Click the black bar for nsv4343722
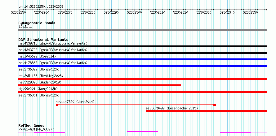This screenshot has width=276, height=136. pyautogui.click(x=143, y=53)
